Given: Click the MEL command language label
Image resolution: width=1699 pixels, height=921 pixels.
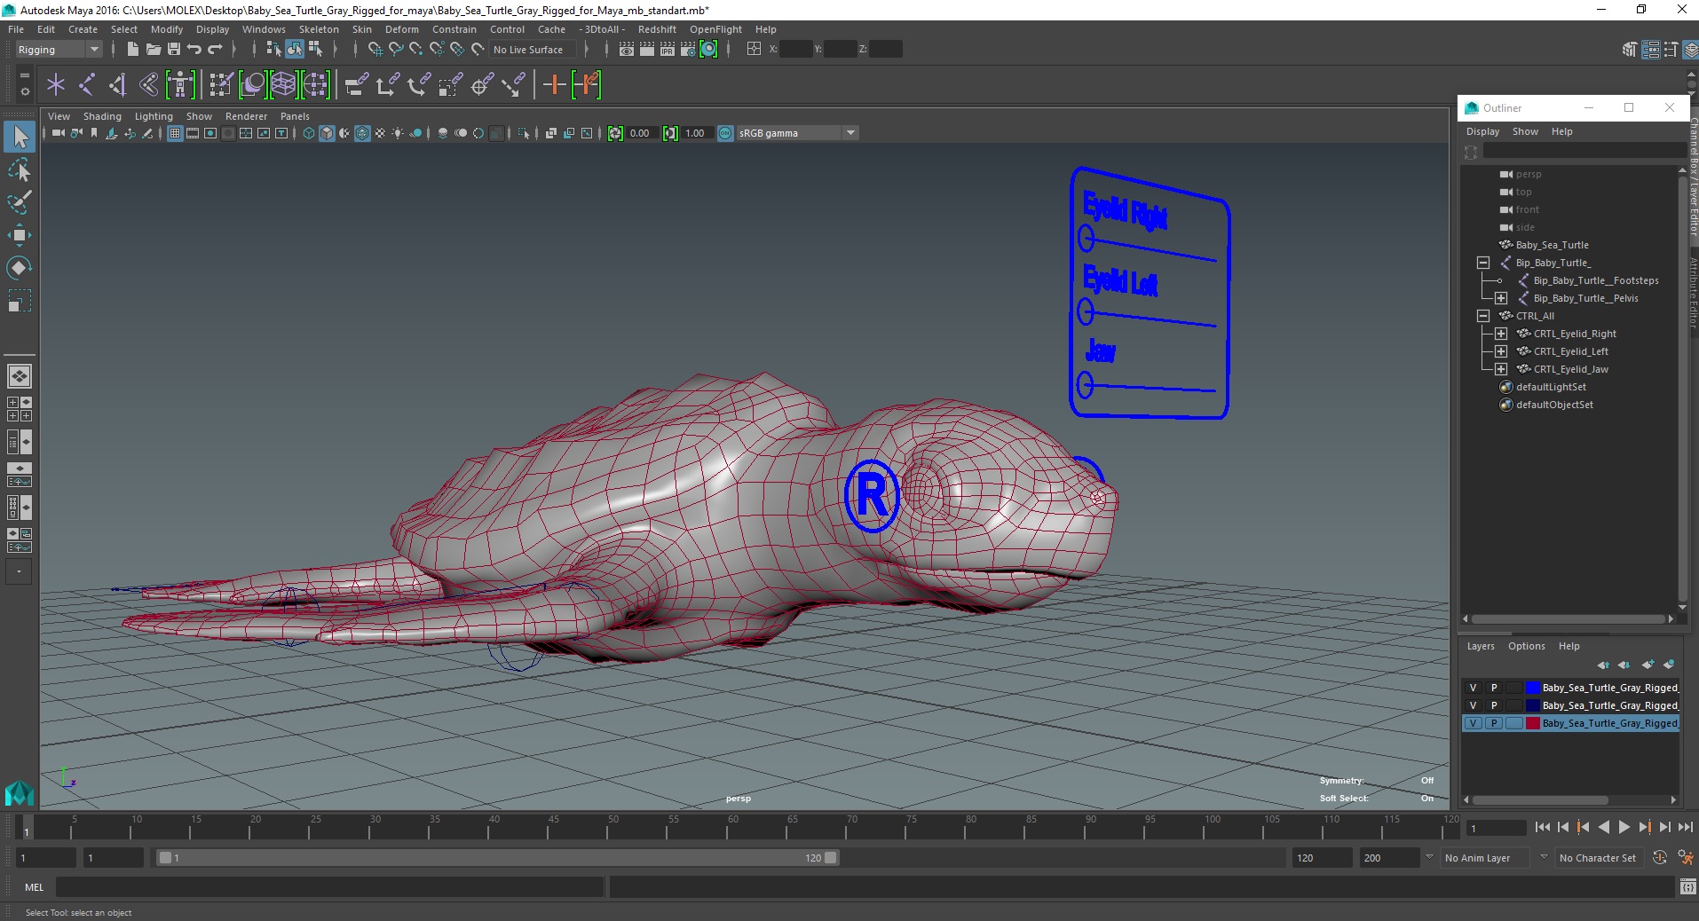Looking at the screenshot, I should coord(34,887).
